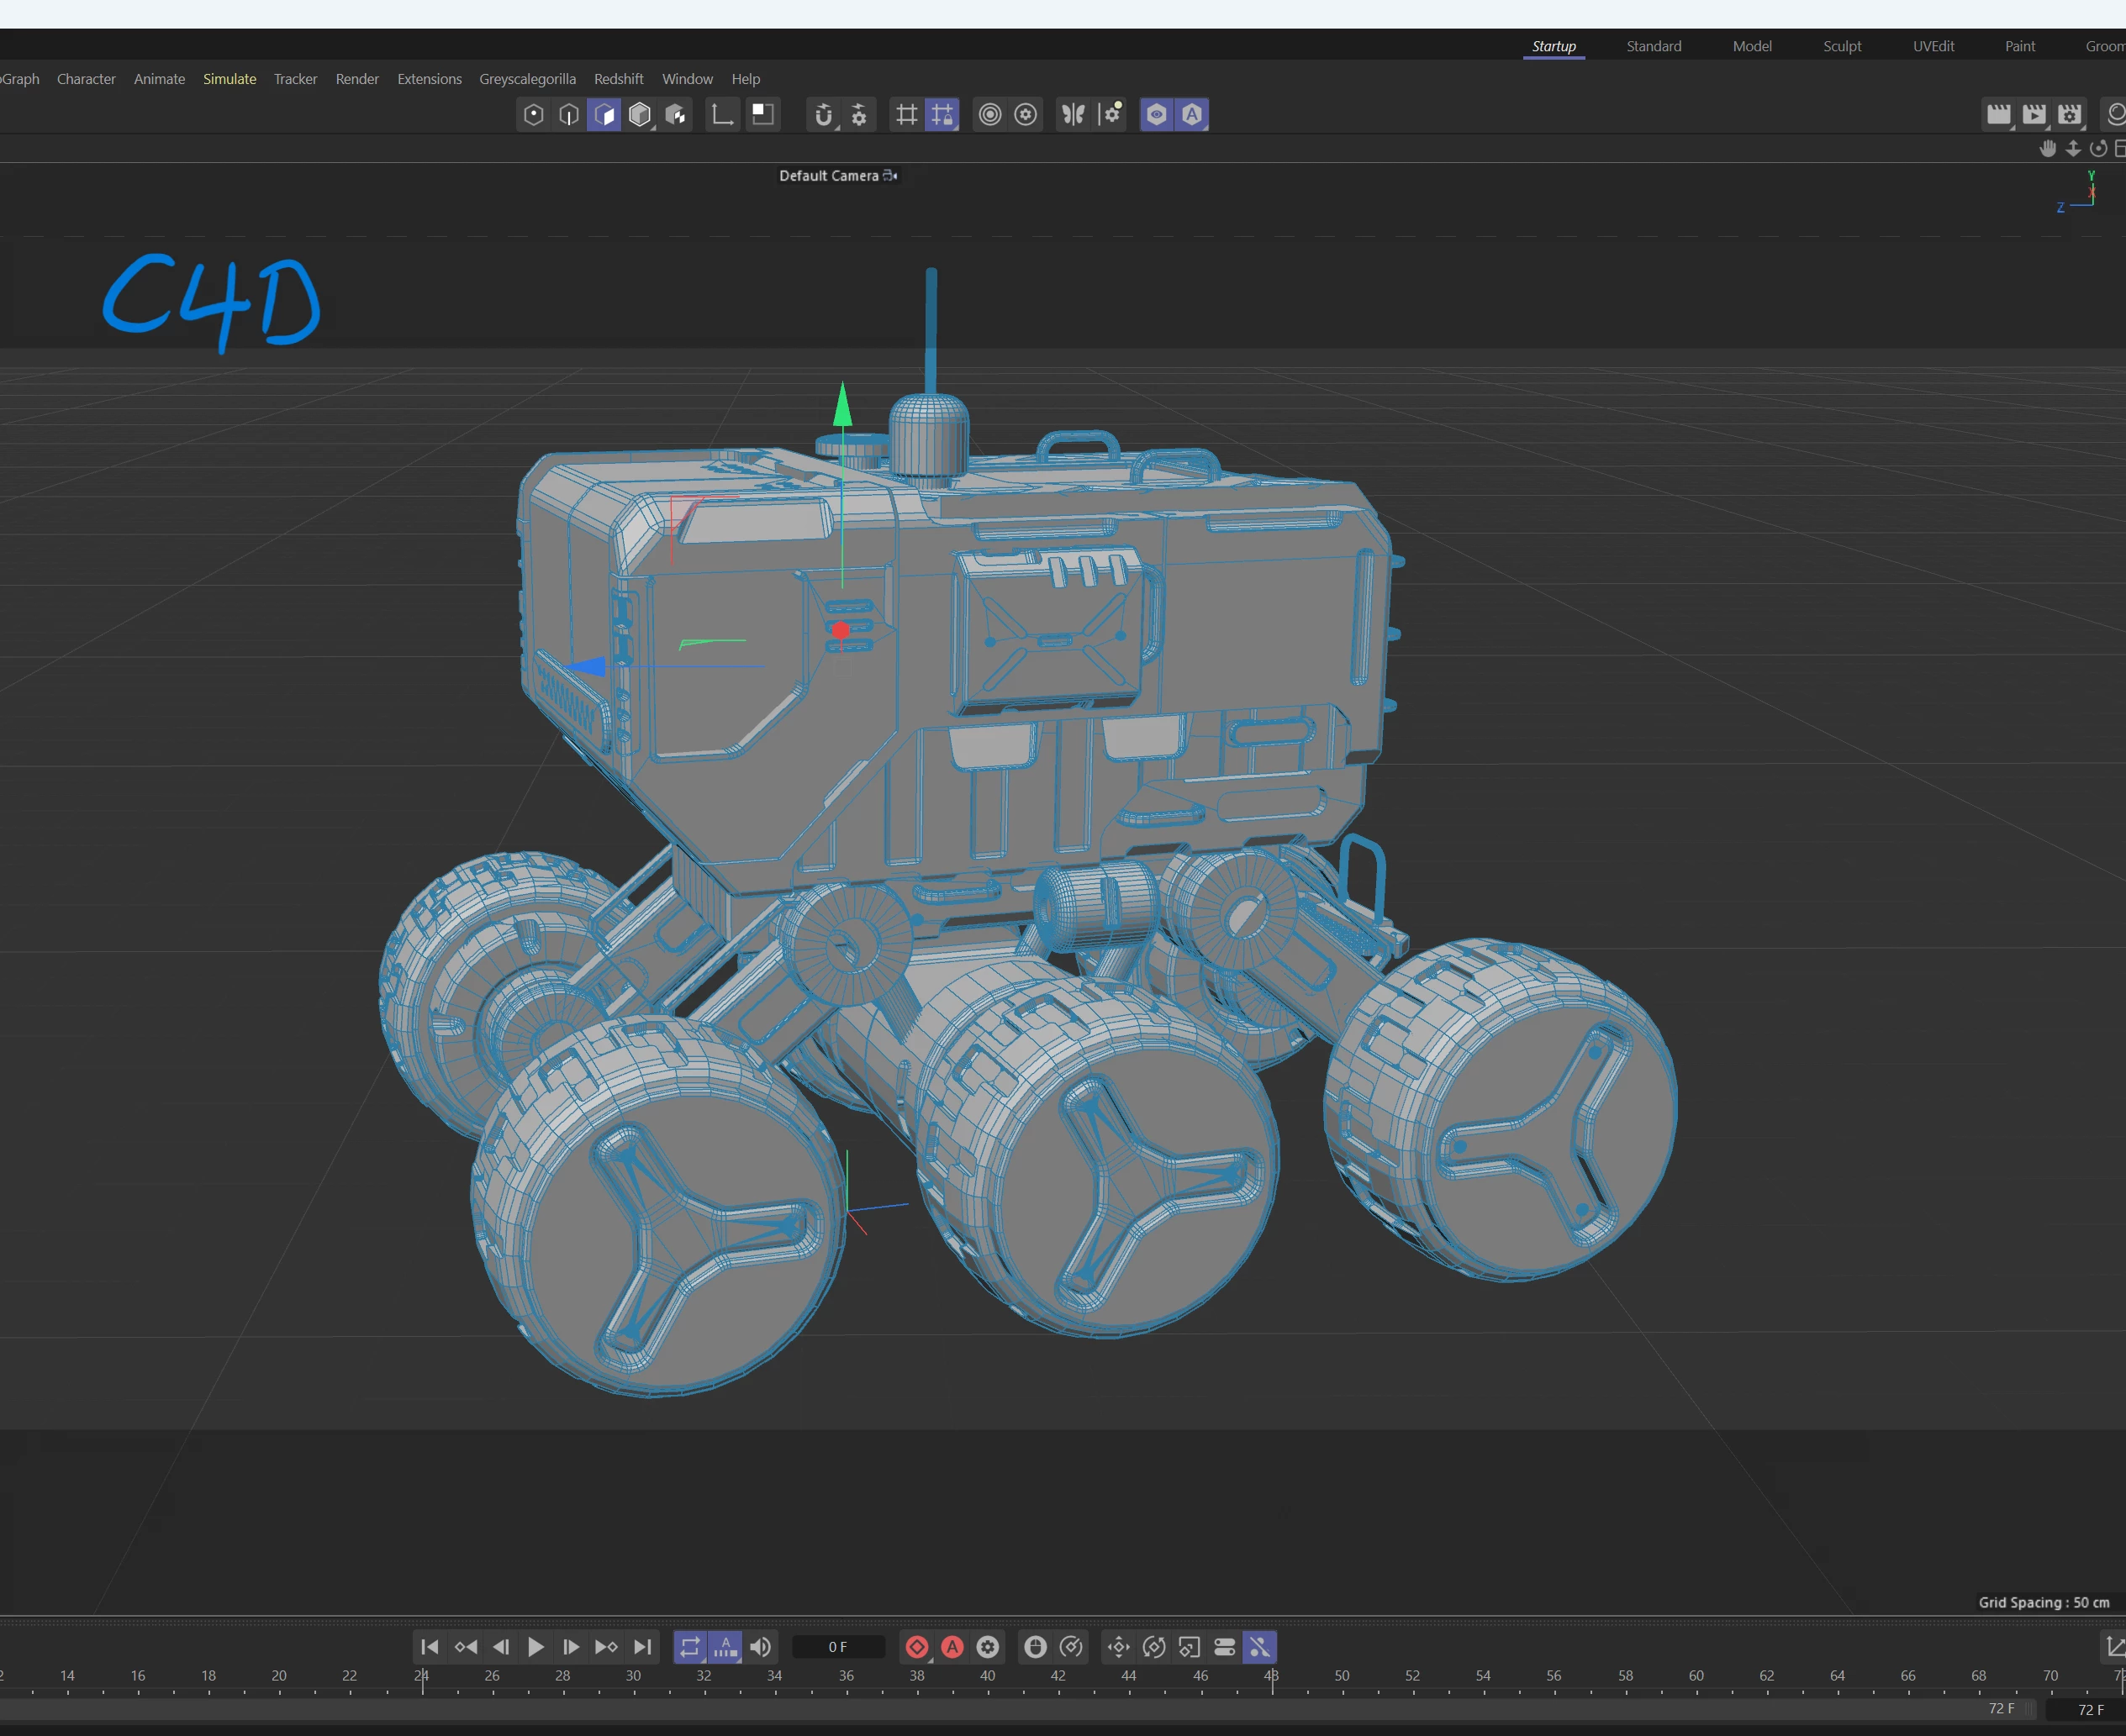Screen dimensions: 2126x1736
Task: Expand Model mode cube options arrow
Action: [x=653, y=128]
